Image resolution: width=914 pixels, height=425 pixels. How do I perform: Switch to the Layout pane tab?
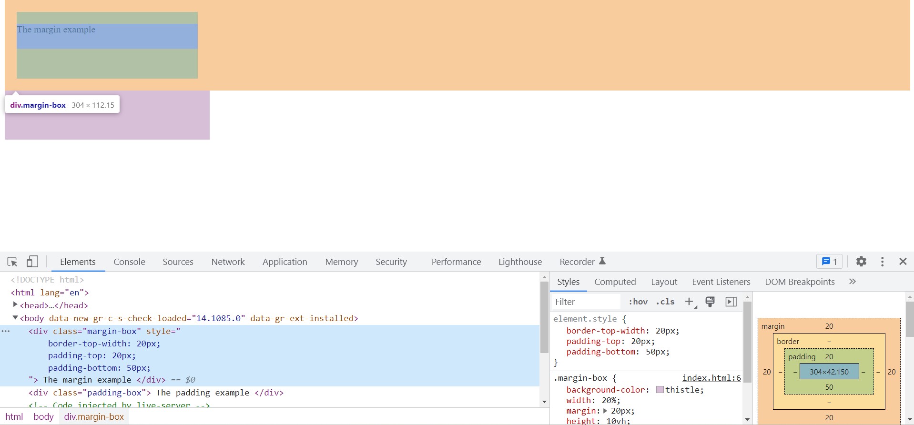click(664, 282)
